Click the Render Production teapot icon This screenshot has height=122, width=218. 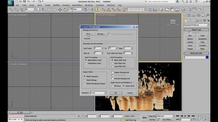click(x=200, y=10)
